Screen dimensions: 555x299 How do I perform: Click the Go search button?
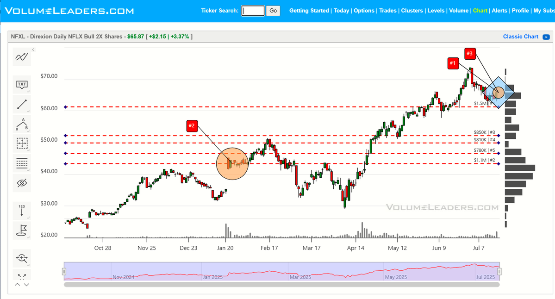click(x=273, y=11)
